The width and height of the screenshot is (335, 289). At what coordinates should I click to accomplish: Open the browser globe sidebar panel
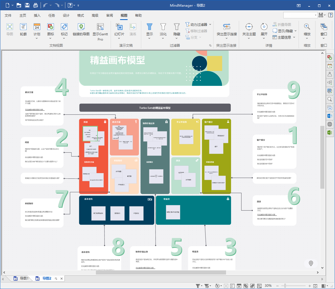pyautogui.click(x=330, y=124)
